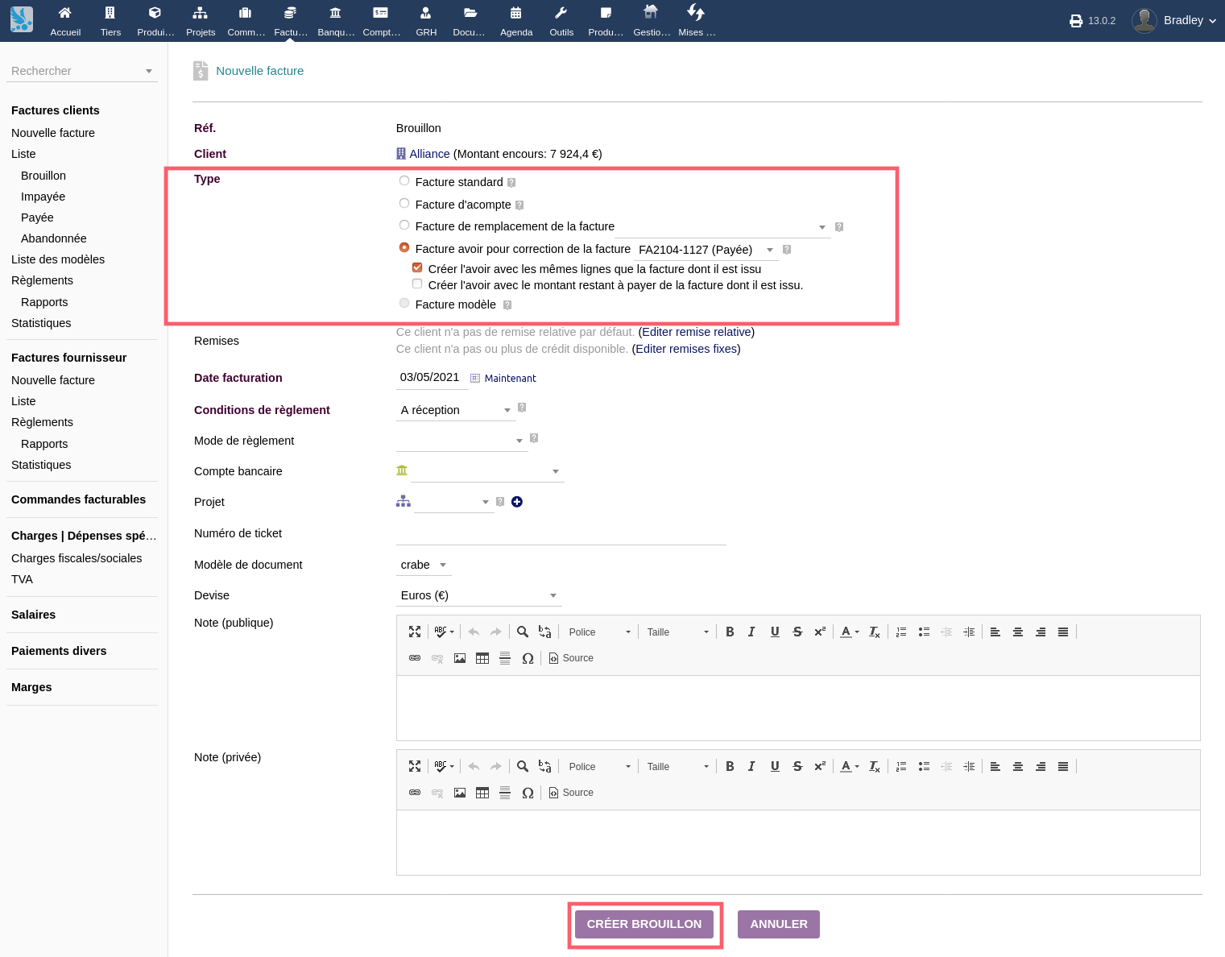Open the Editer remises fixes link

tap(685, 349)
